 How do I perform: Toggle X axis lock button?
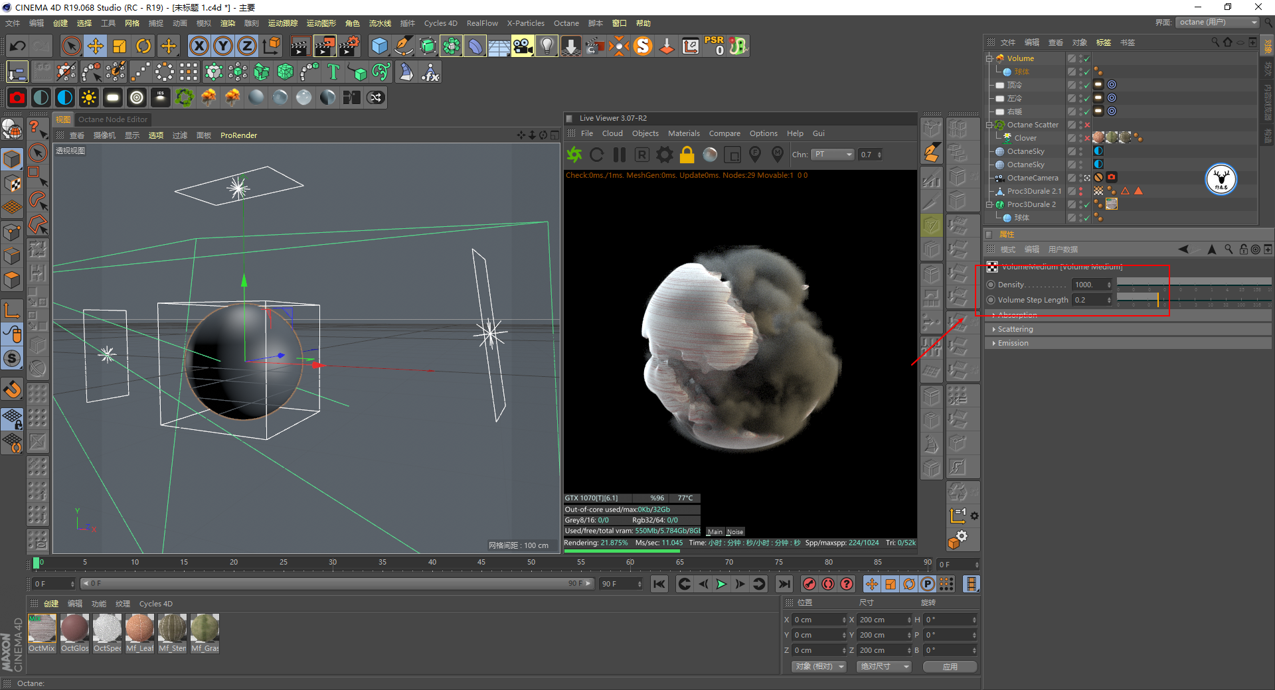tap(199, 46)
